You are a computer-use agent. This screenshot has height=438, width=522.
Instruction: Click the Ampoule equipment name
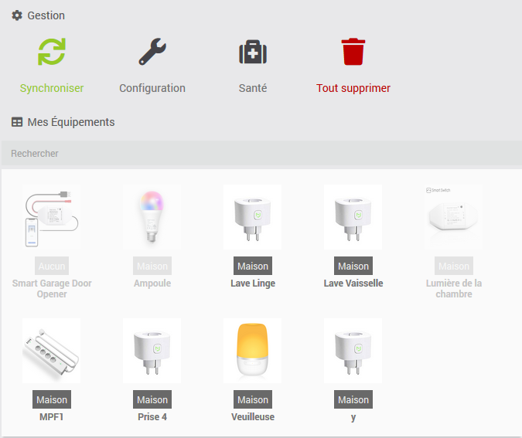(152, 284)
